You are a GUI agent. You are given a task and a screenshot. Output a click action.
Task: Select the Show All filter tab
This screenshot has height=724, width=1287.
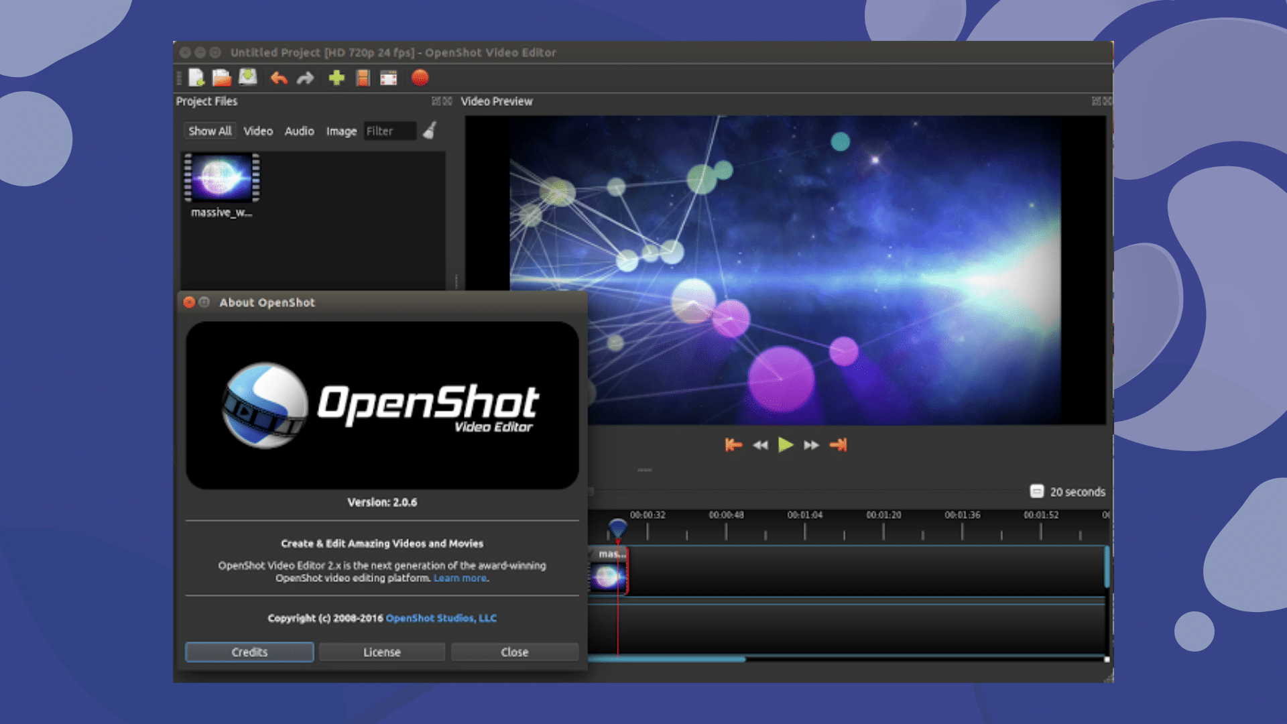coord(210,131)
